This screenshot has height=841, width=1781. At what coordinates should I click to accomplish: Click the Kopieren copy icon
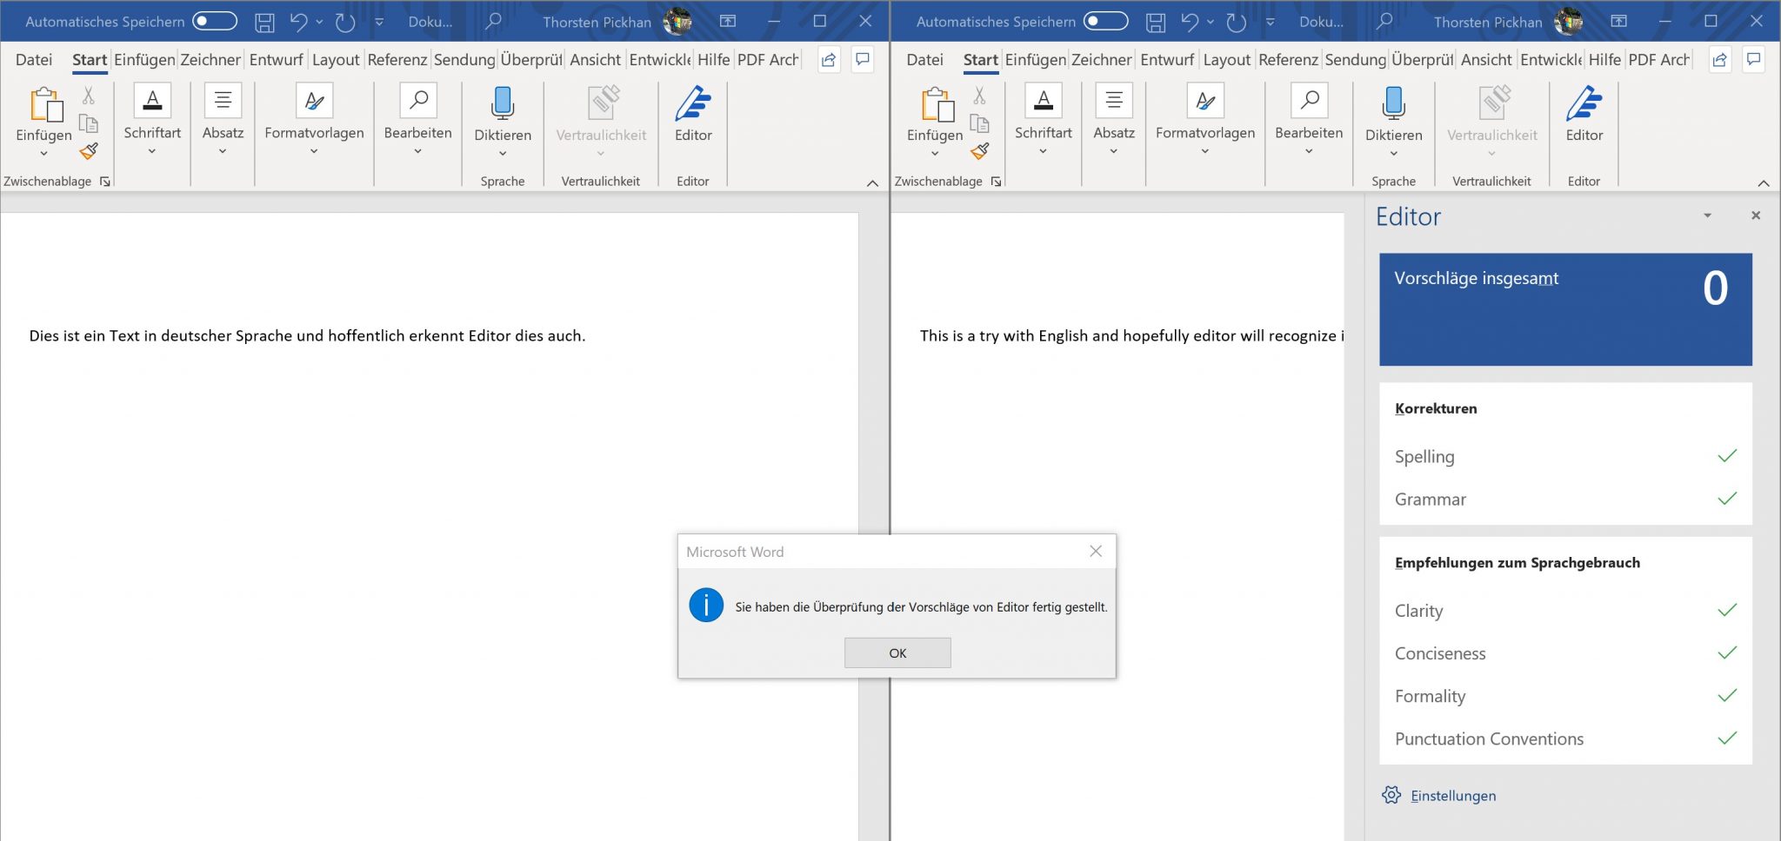87,122
